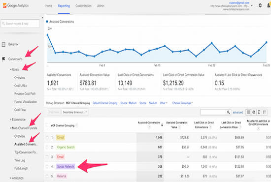Check the Social Network row checkbox
Screen dimensions: 271x182
47,166
